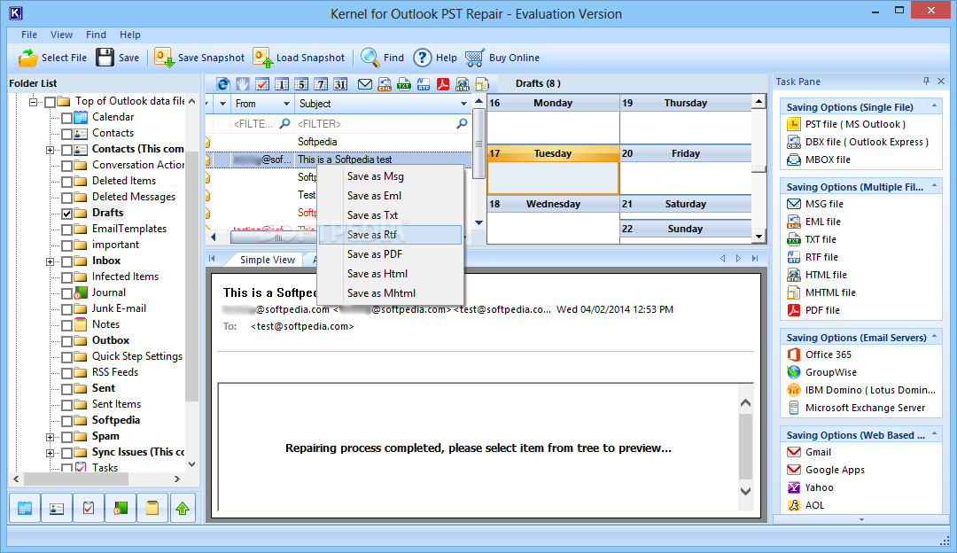Check the Outbox folder checkbox
This screenshot has height=553, width=957.
67,341
